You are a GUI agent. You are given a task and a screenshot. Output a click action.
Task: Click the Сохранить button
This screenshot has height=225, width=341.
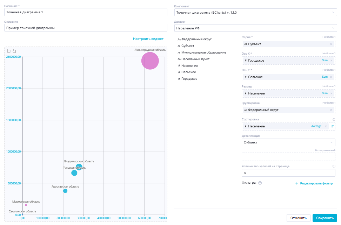point(325,218)
